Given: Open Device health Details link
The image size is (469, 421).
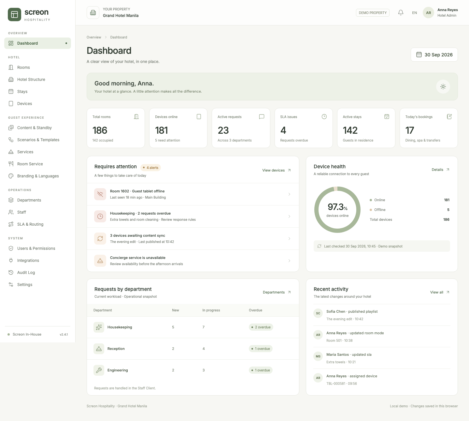Looking at the screenshot, I should click(440, 170).
